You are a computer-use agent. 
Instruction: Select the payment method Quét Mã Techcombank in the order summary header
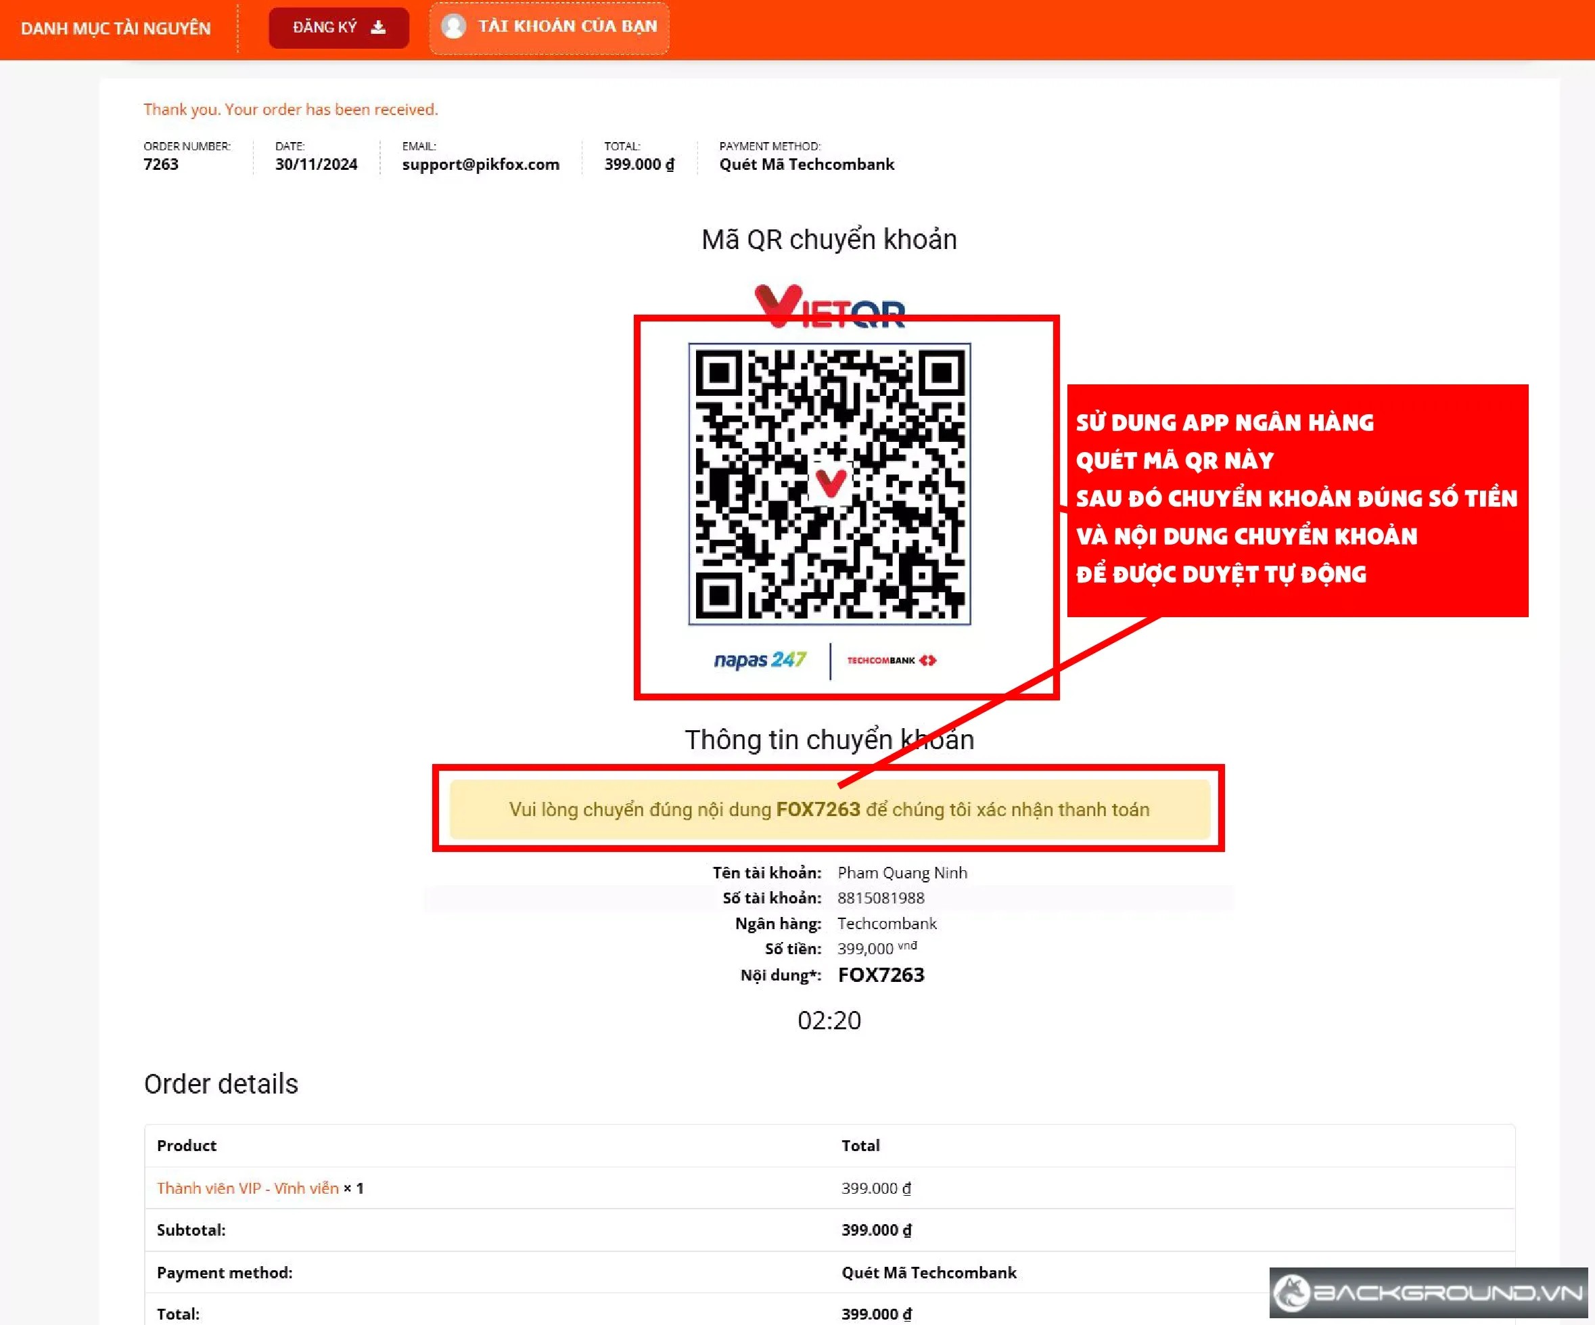pyautogui.click(x=806, y=164)
